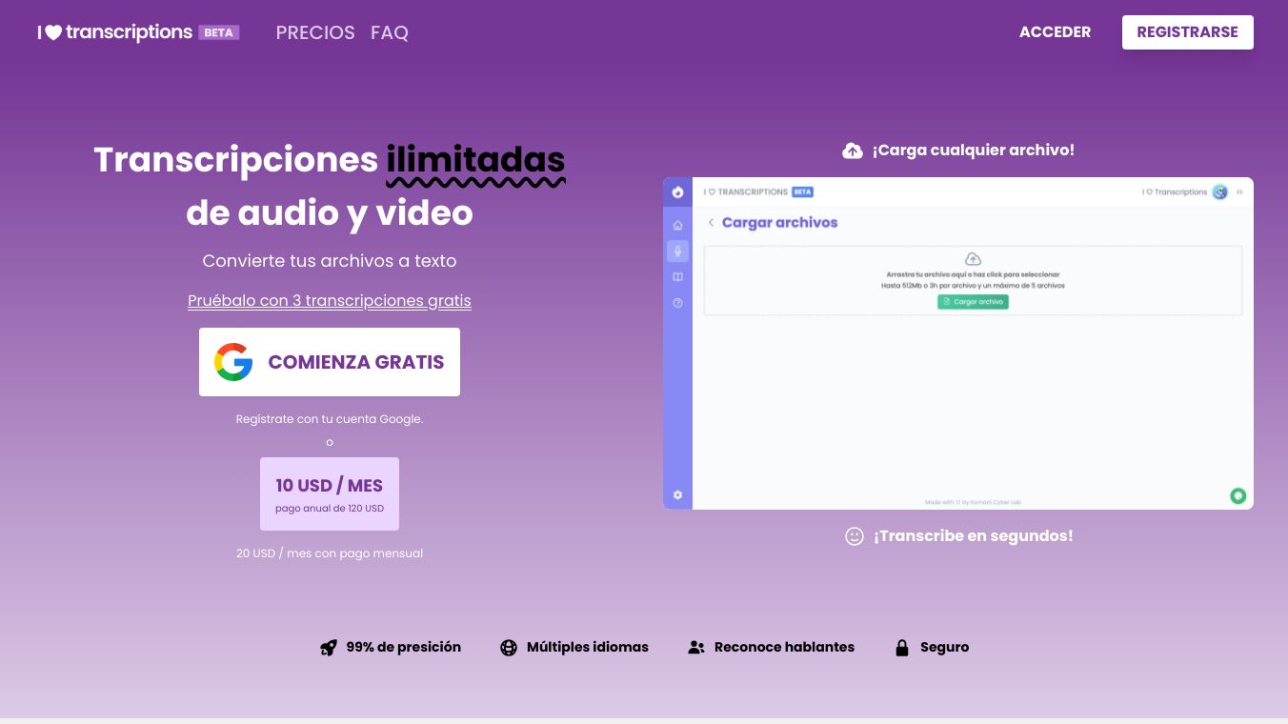Click the BETA badge next to the logo
The width and height of the screenshot is (1288, 724).
click(219, 32)
